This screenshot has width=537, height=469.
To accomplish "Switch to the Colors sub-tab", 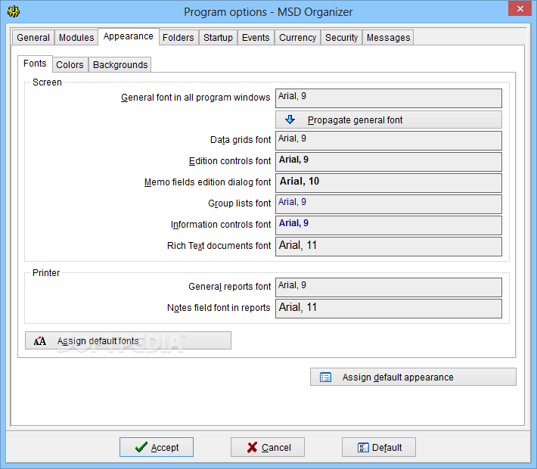I will point(70,65).
